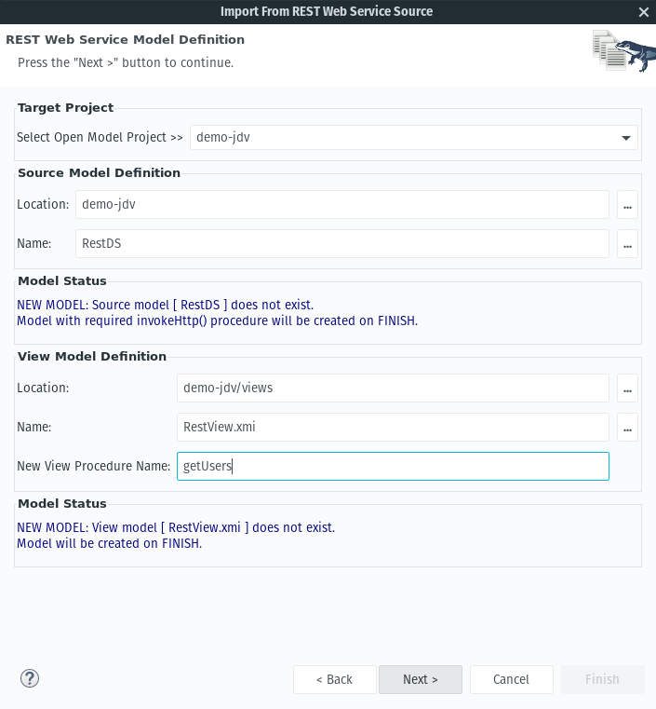Close the Import From REST dialog
The width and height of the screenshot is (656, 709).
(644, 12)
